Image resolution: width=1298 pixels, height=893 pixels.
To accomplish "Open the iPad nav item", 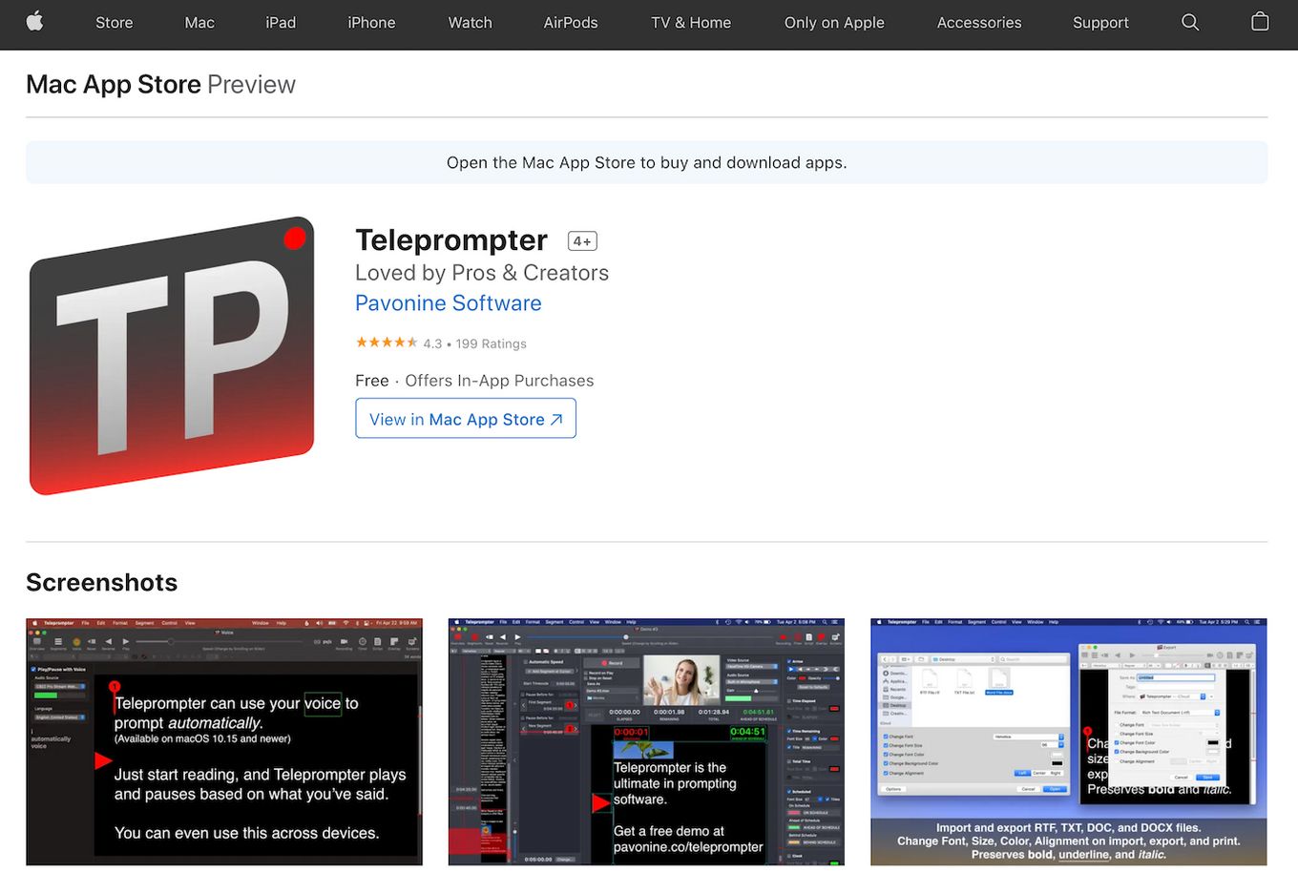I will tap(281, 23).
